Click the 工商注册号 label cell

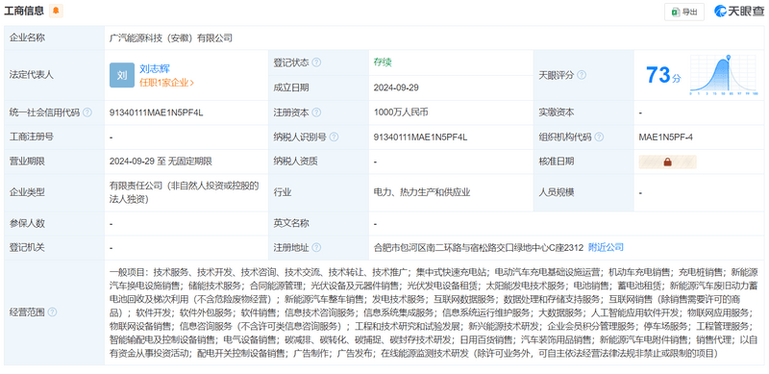(55, 137)
